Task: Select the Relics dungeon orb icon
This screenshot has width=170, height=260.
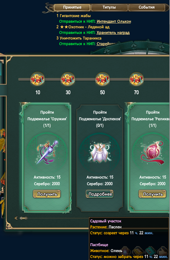Action: [152, 152]
